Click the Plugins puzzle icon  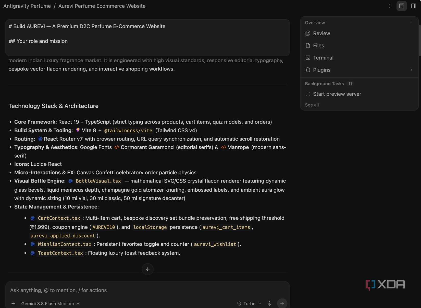click(308, 70)
